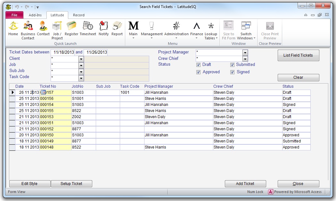The width and height of the screenshot is (336, 201).
Task: Switch to the Add-Ins tab
Action: coord(35,15)
